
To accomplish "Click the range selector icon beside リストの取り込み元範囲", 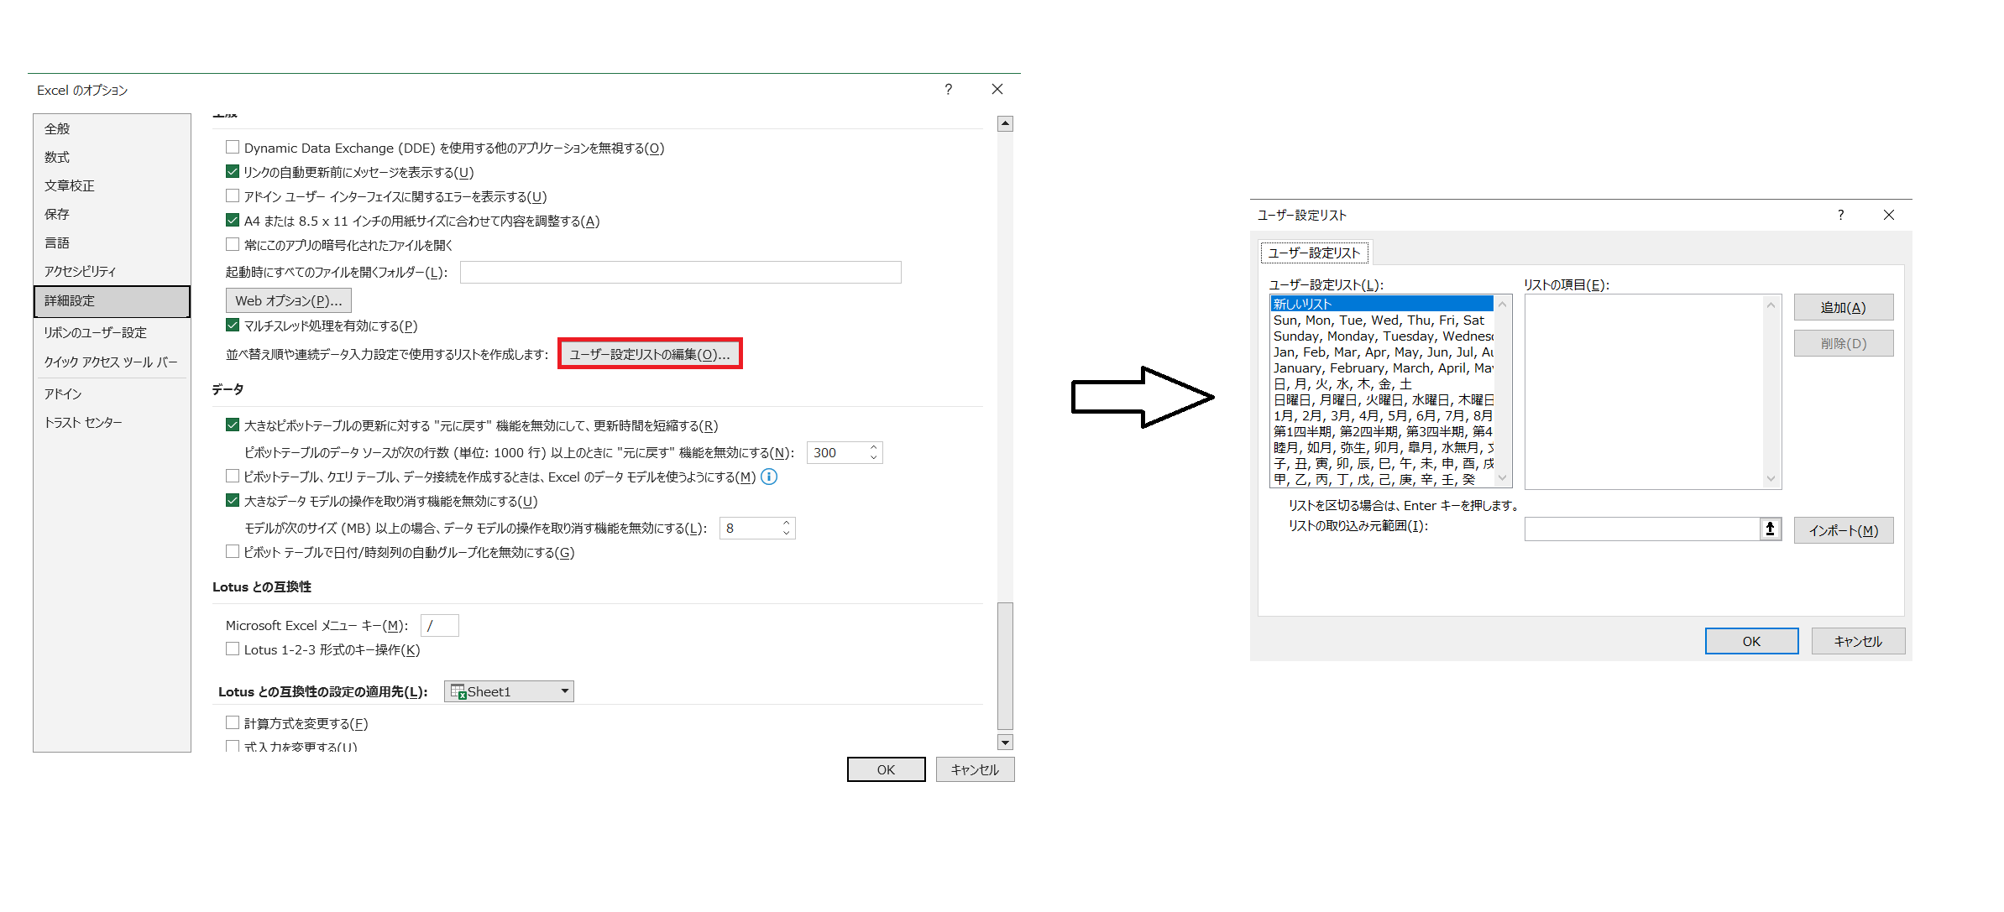I will [1770, 529].
